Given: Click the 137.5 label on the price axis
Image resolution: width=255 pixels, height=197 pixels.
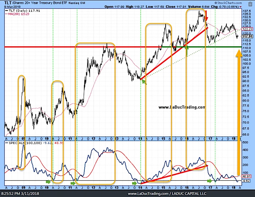Looking at the screenshot, I should tap(247, 11).
